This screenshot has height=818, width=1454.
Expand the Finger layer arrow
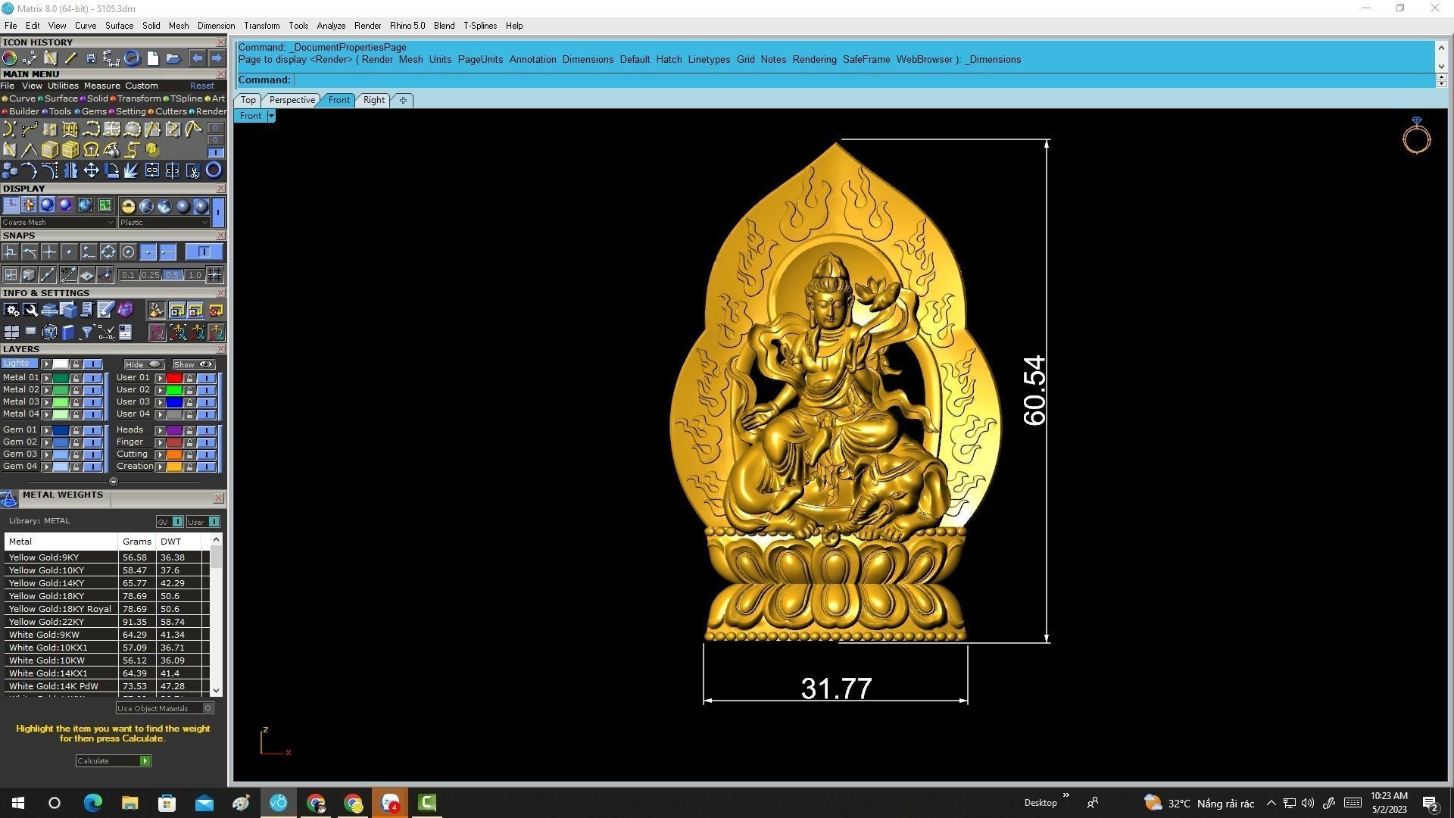click(x=160, y=442)
